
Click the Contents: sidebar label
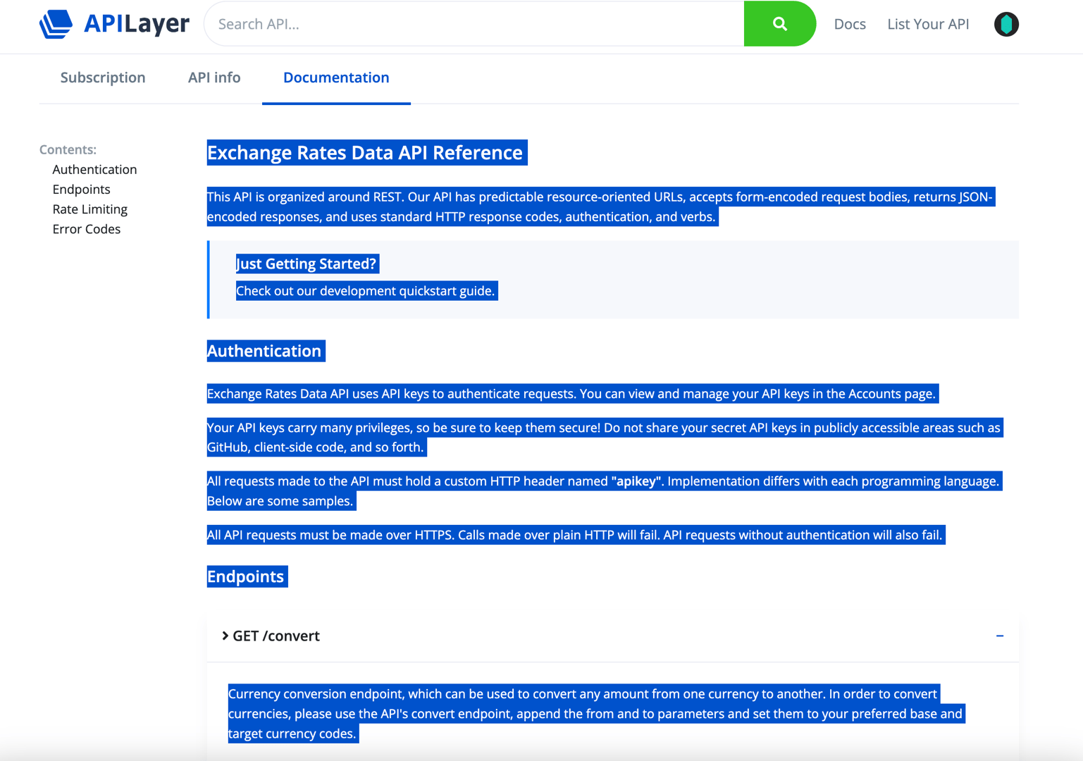click(x=68, y=149)
